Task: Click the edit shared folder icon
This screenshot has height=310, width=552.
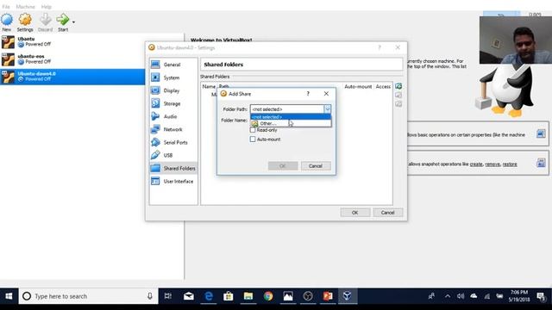Action: (x=398, y=95)
